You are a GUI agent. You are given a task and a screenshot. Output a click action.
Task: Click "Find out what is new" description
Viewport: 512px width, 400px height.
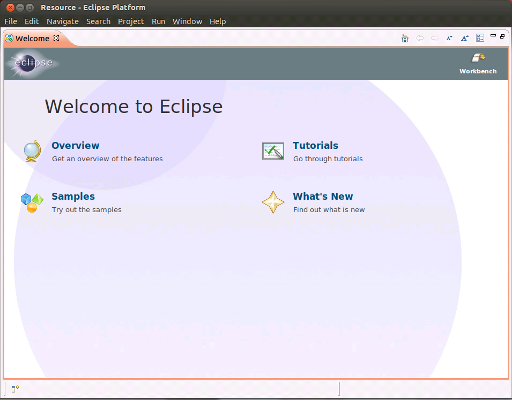329,210
